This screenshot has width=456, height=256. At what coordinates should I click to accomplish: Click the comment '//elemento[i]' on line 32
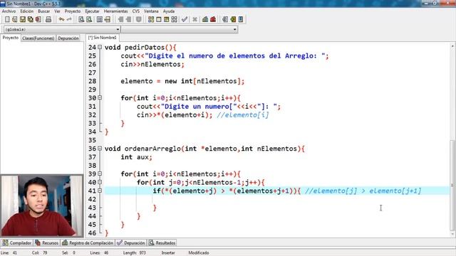point(243,114)
